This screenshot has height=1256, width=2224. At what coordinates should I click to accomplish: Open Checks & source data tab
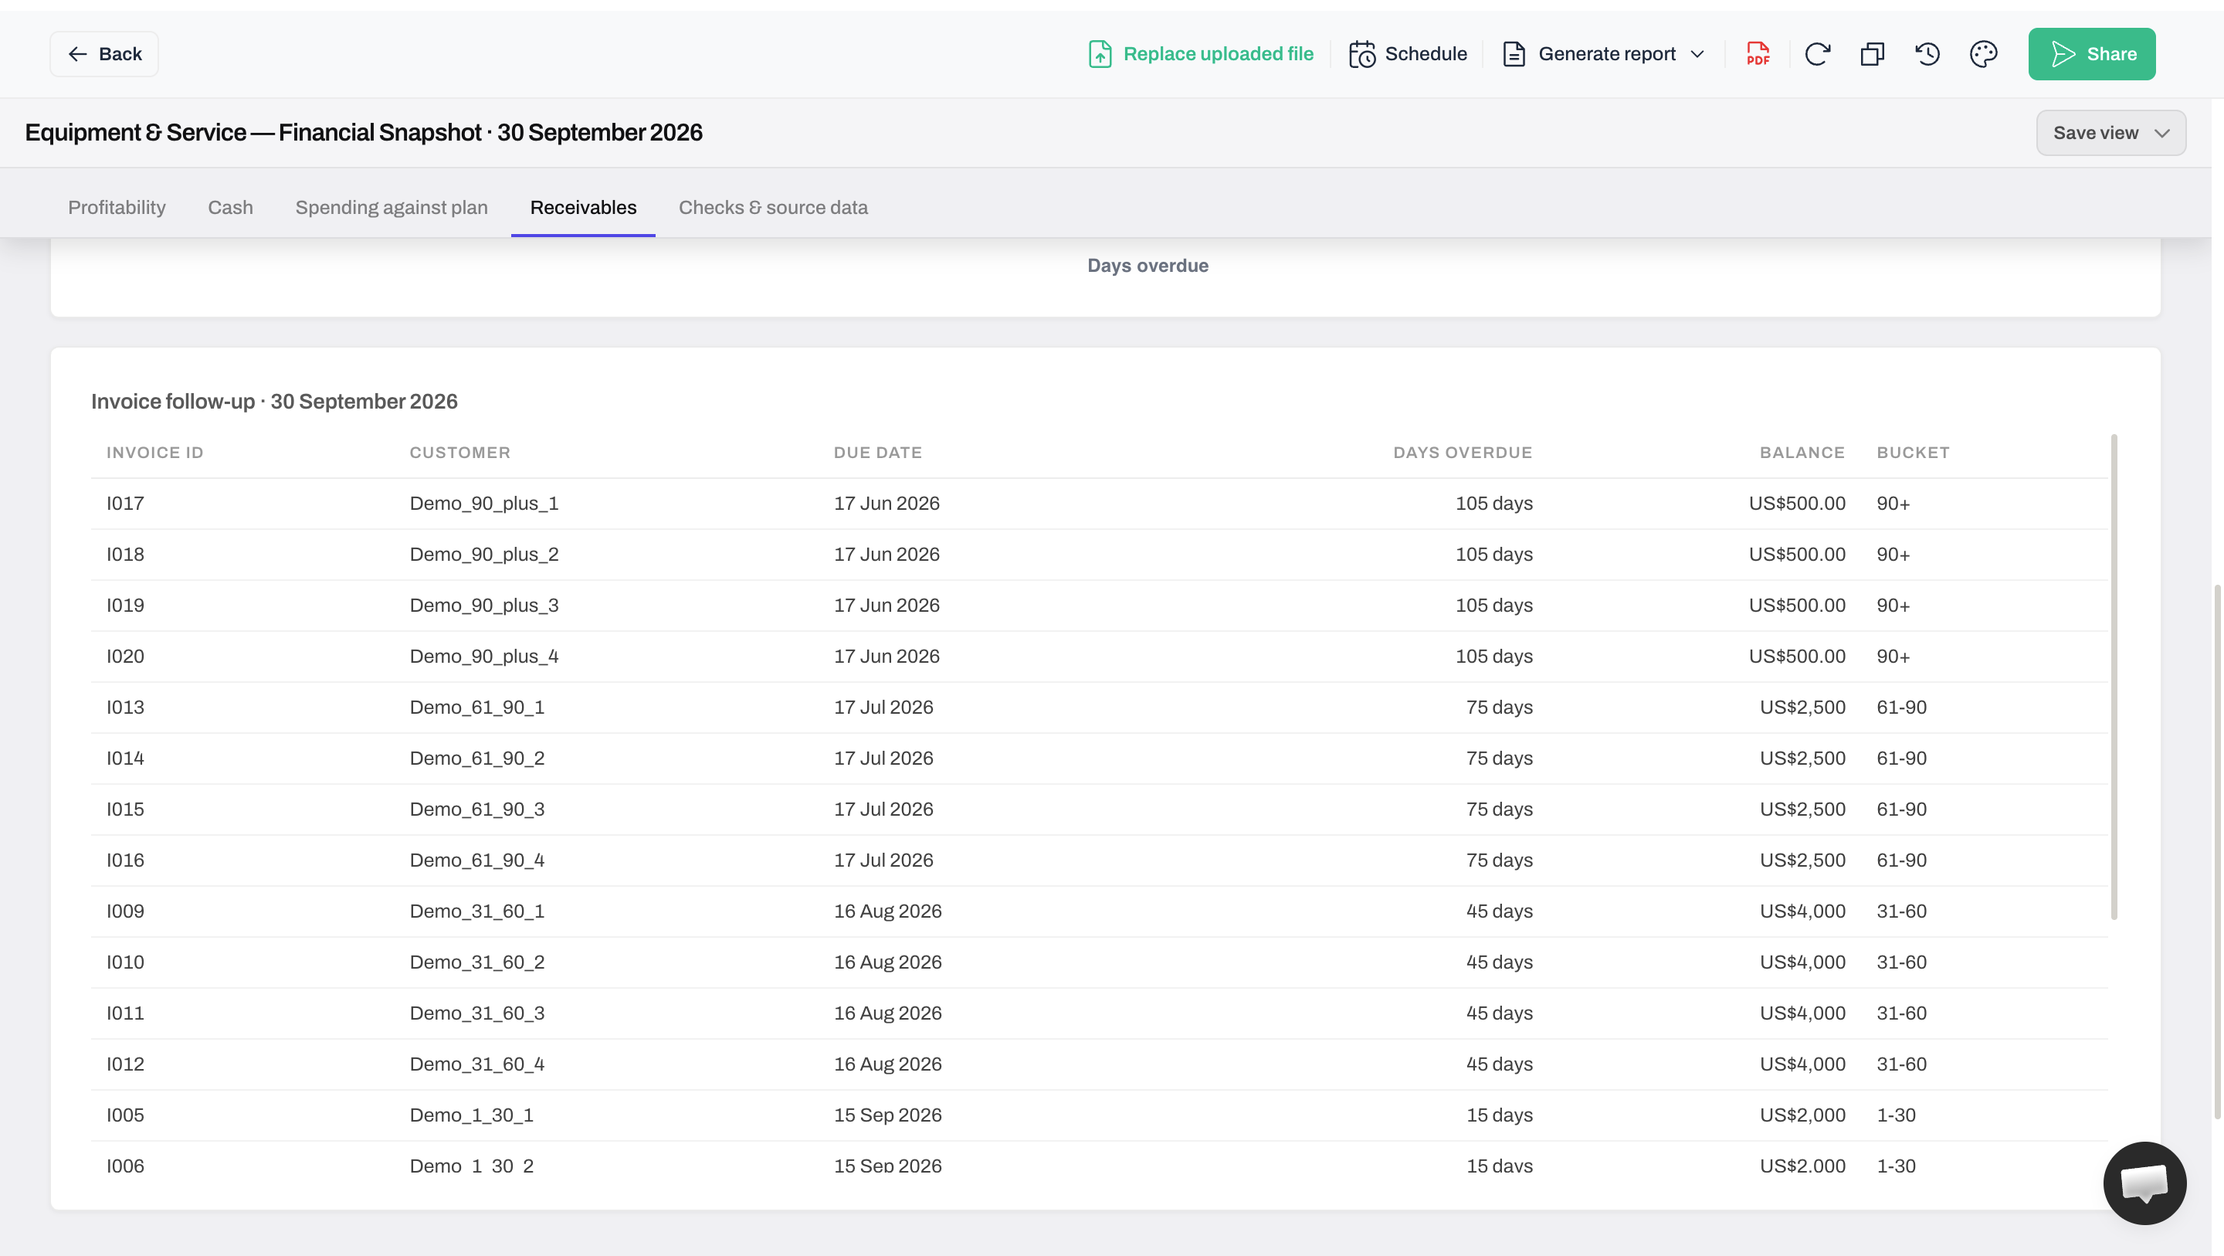point(773,207)
